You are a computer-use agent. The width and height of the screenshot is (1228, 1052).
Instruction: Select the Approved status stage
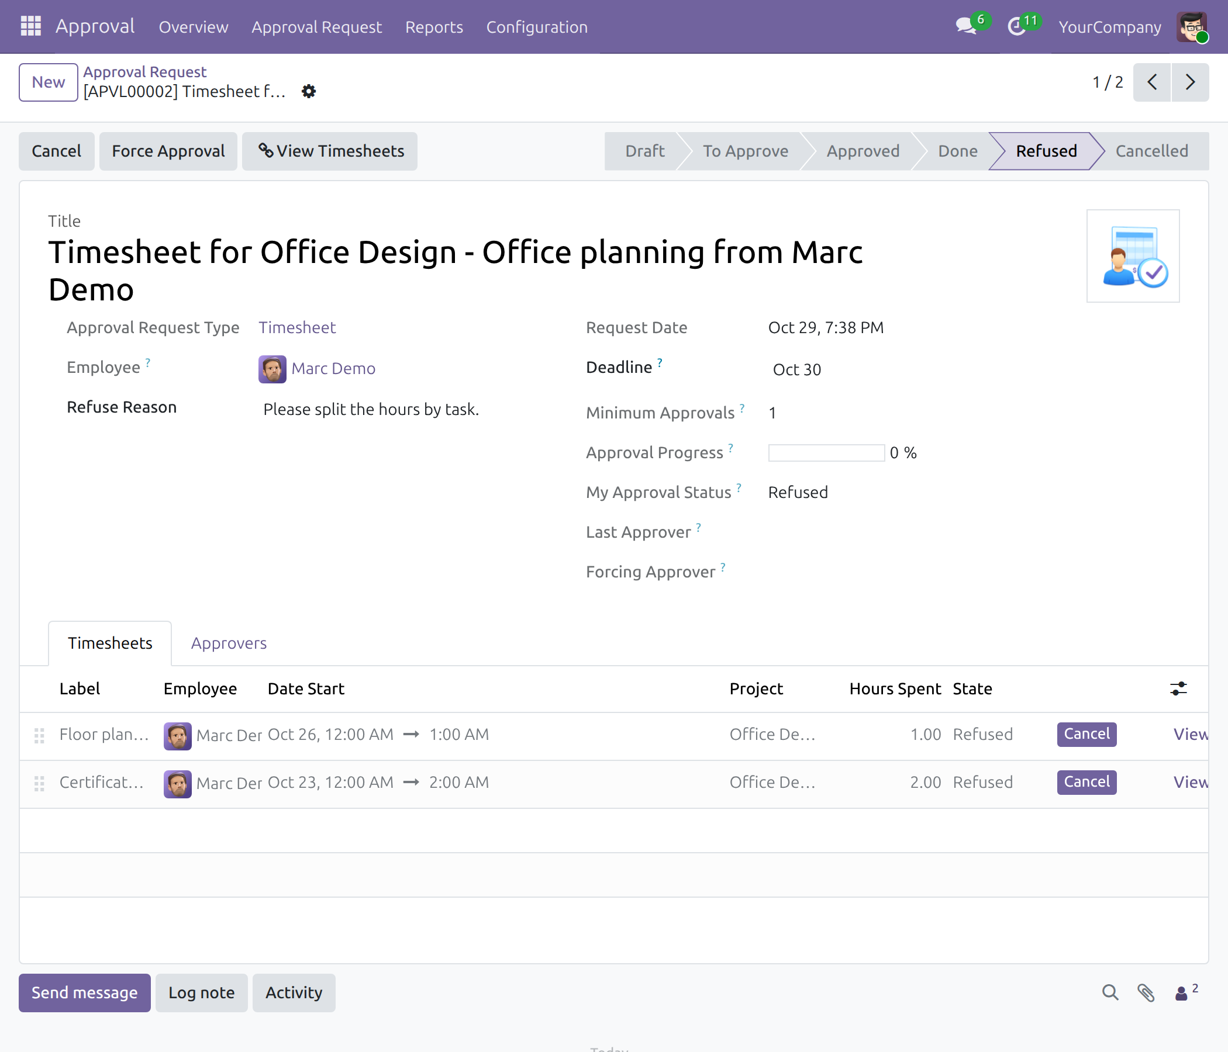click(x=863, y=151)
